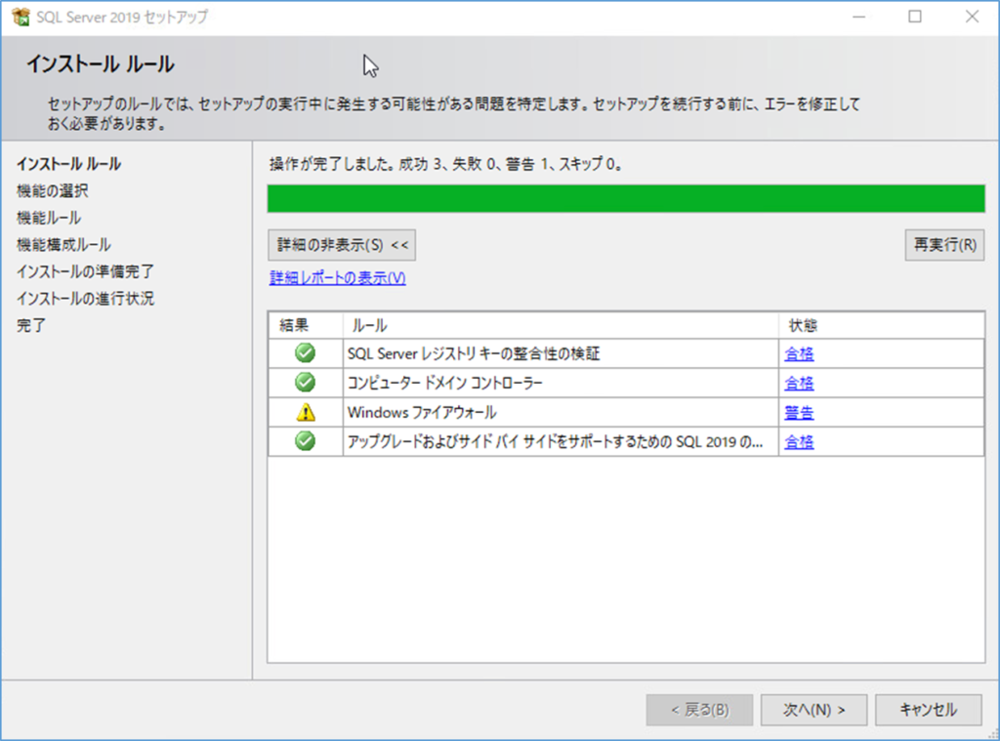Open the 警告 link for Windows ファイアウォール
This screenshot has height=741, width=1000.
coord(799,413)
